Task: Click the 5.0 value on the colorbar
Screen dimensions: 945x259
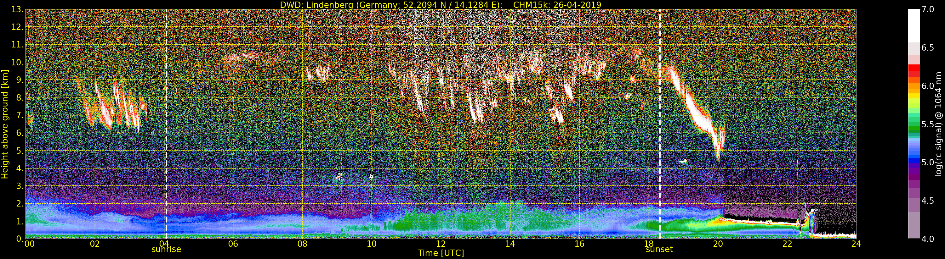Action: (x=928, y=162)
